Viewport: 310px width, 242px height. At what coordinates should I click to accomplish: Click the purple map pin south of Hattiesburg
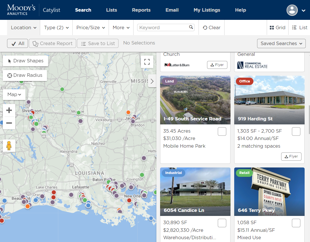pos(144,158)
